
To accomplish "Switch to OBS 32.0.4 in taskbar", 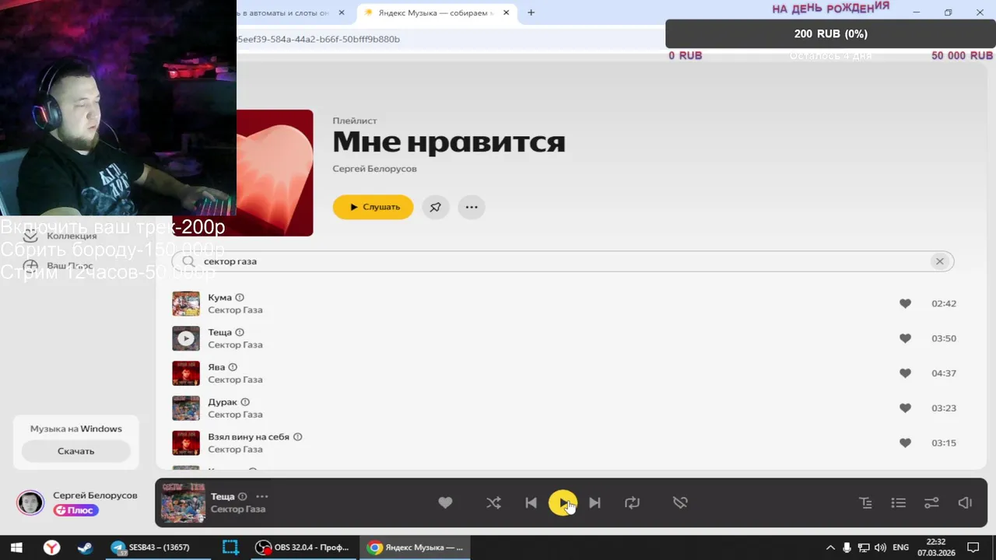I will [x=303, y=548].
